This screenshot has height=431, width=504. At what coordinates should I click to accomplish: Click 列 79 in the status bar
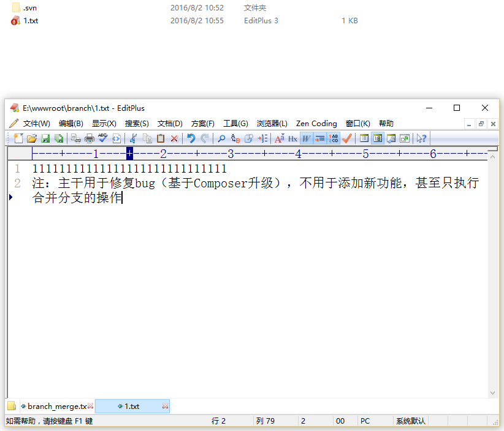pos(265,421)
